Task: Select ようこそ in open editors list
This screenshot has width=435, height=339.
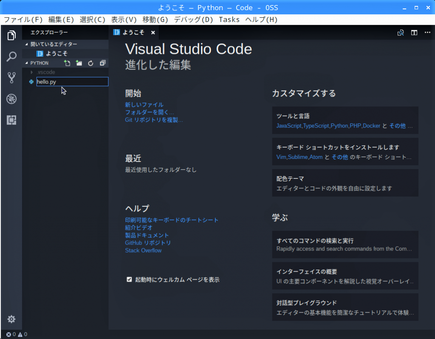Action: point(65,53)
